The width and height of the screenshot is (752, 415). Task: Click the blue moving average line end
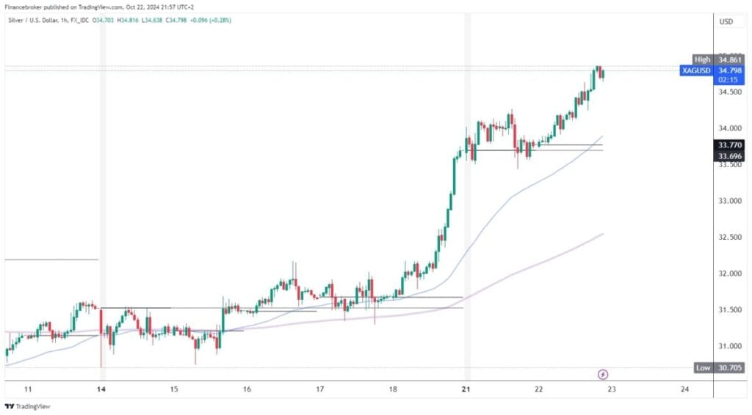click(x=601, y=137)
